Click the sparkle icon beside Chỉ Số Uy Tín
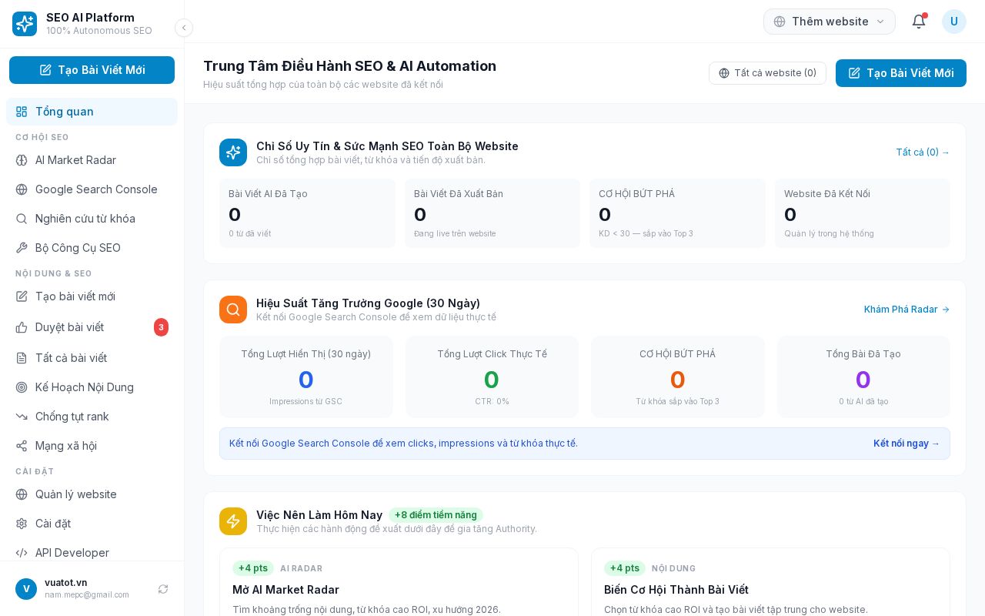Screen dimensions: 985x616 tap(233, 152)
